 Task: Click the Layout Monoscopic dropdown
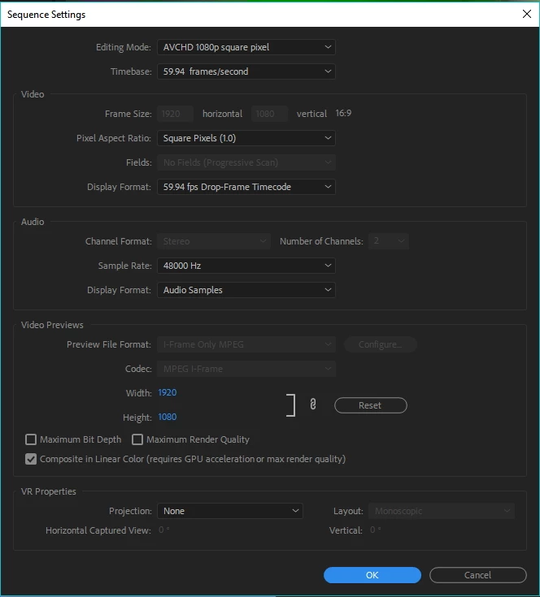click(x=442, y=511)
